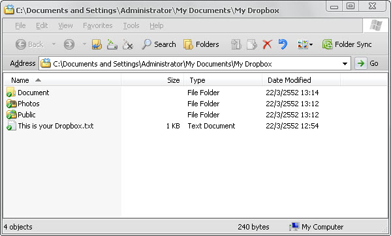Click "4 objects" in status bar
The height and width of the screenshot is (236, 391).
tap(18, 227)
